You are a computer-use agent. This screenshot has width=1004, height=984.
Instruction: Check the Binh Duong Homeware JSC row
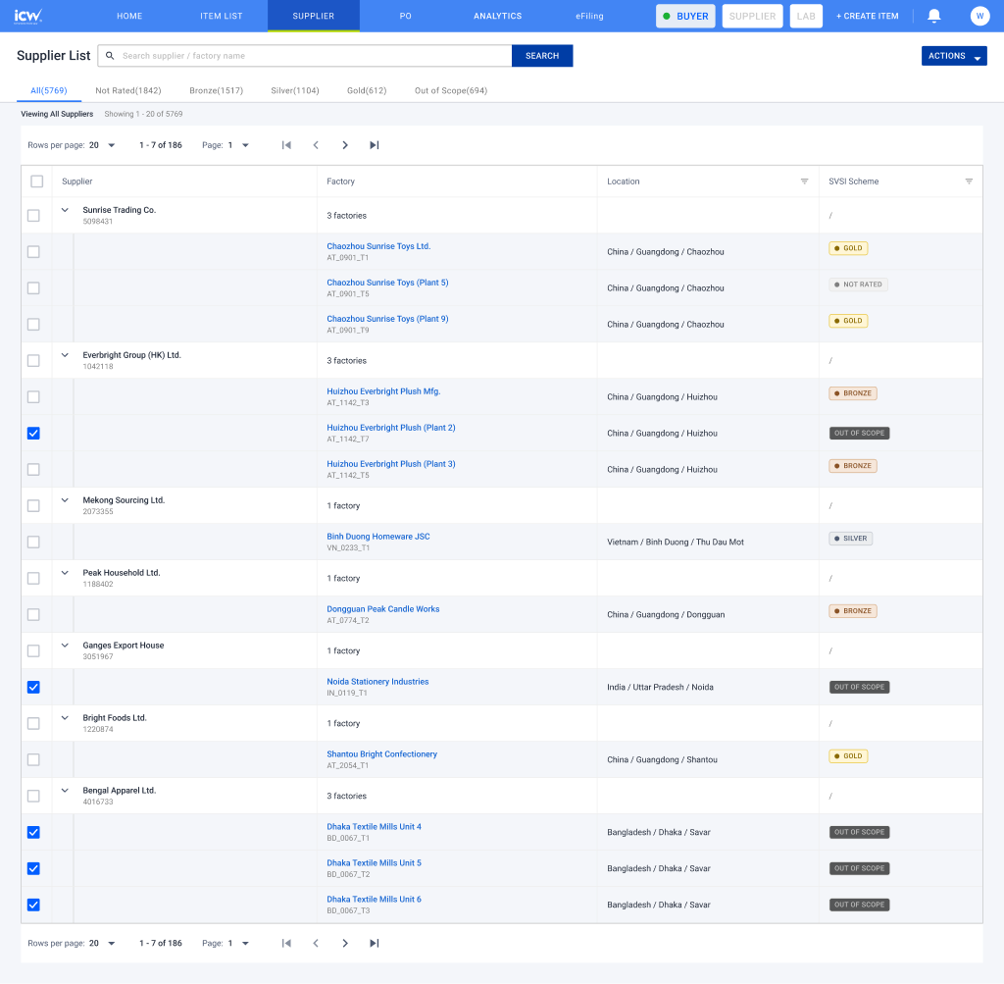click(33, 542)
